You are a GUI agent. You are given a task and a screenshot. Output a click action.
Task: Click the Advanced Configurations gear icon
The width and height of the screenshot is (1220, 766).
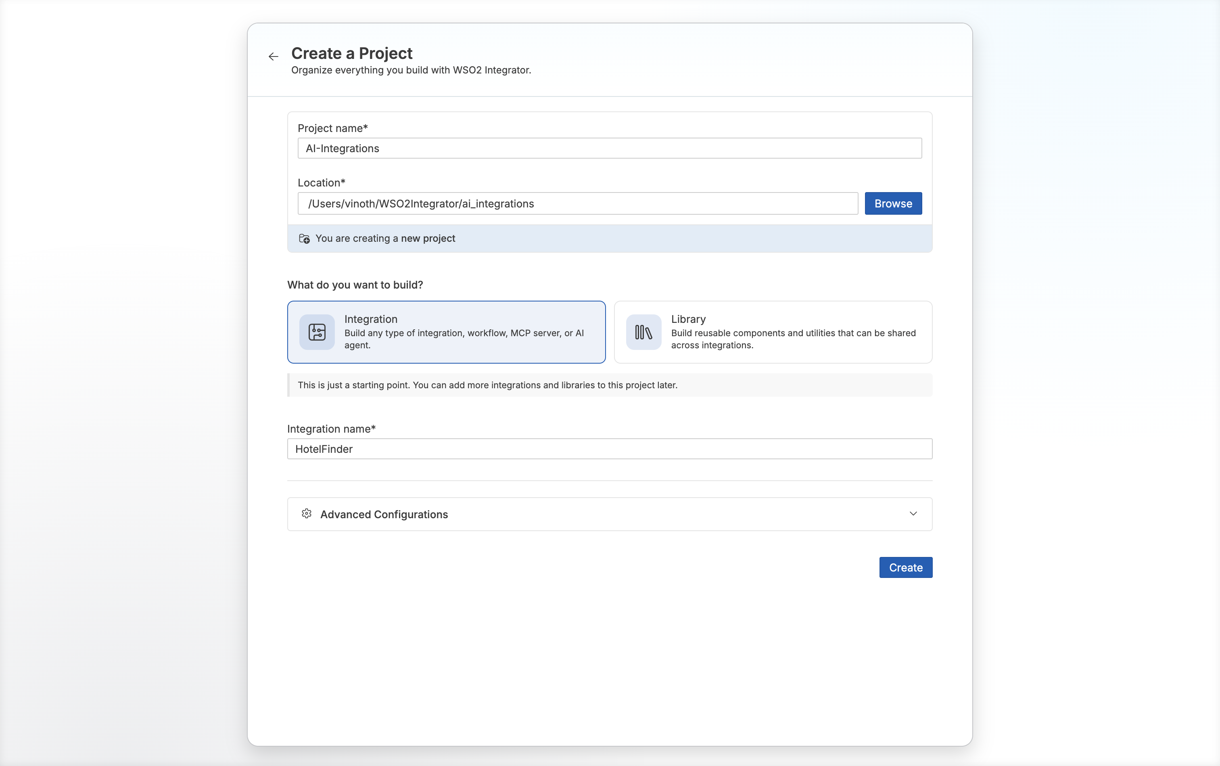tap(306, 514)
